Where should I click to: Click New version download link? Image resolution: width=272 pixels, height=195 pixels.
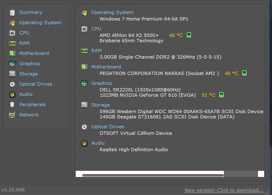coord(224,190)
